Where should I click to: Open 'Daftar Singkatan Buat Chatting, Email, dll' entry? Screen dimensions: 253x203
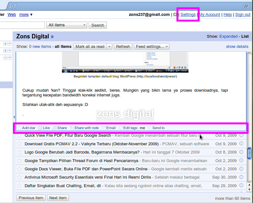coord(63,186)
